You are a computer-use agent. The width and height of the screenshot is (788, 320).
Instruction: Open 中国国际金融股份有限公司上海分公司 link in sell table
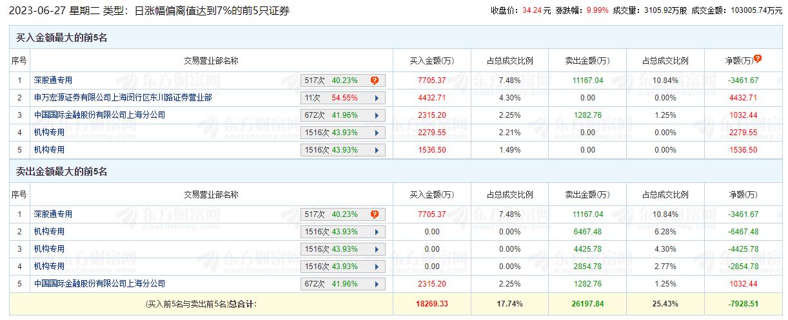tap(100, 284)
